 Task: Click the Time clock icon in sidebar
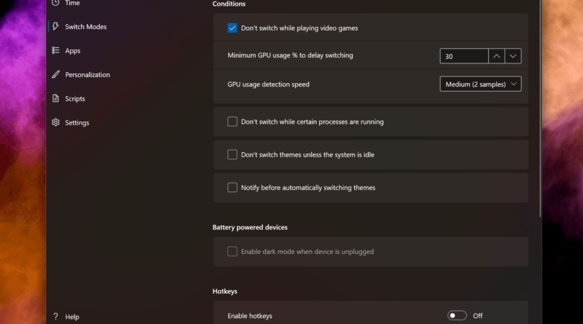point(55,3)
